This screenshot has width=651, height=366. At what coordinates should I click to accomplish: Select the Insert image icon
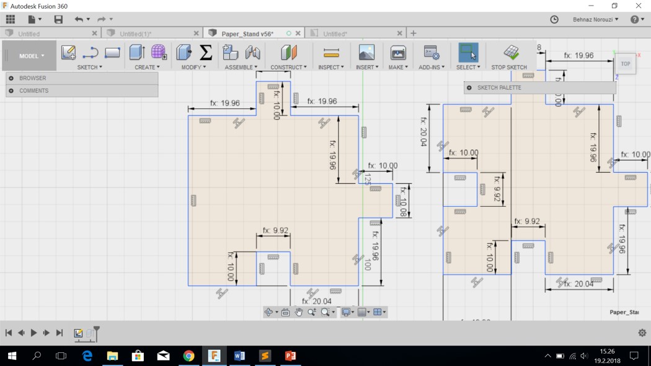point(366,53)
